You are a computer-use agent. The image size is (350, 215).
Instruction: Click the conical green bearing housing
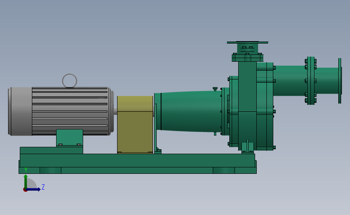coord(191,111)
